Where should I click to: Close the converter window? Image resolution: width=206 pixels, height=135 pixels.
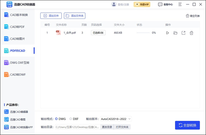pos(200,5)
